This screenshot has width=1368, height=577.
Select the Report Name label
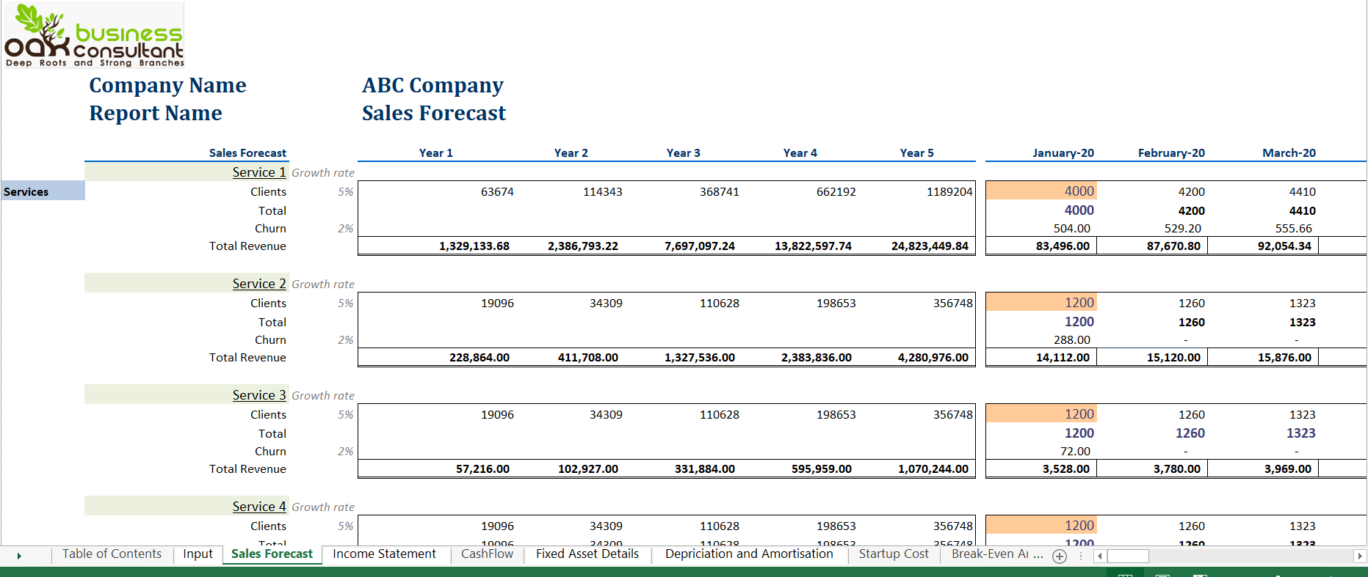(x=156, y=113)
